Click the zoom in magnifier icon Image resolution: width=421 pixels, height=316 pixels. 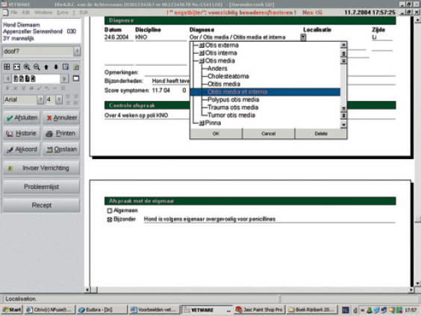click(27, 67)
